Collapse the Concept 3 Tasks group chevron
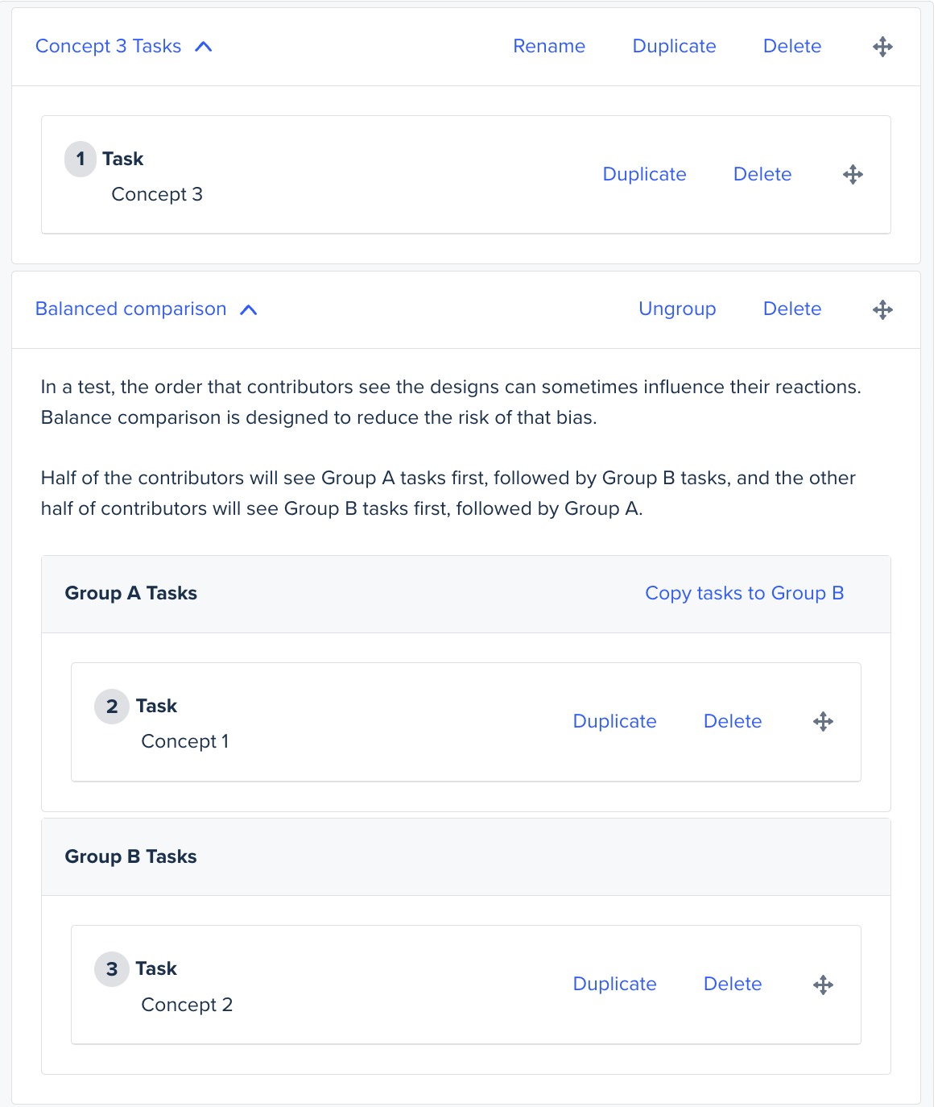This screenshot has height=1107, width=942. pos(204,47)
